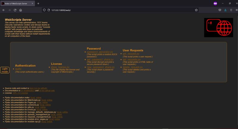238x129 pixels.
Task: Click the Password category heading
Action: [x=94, y=49]
